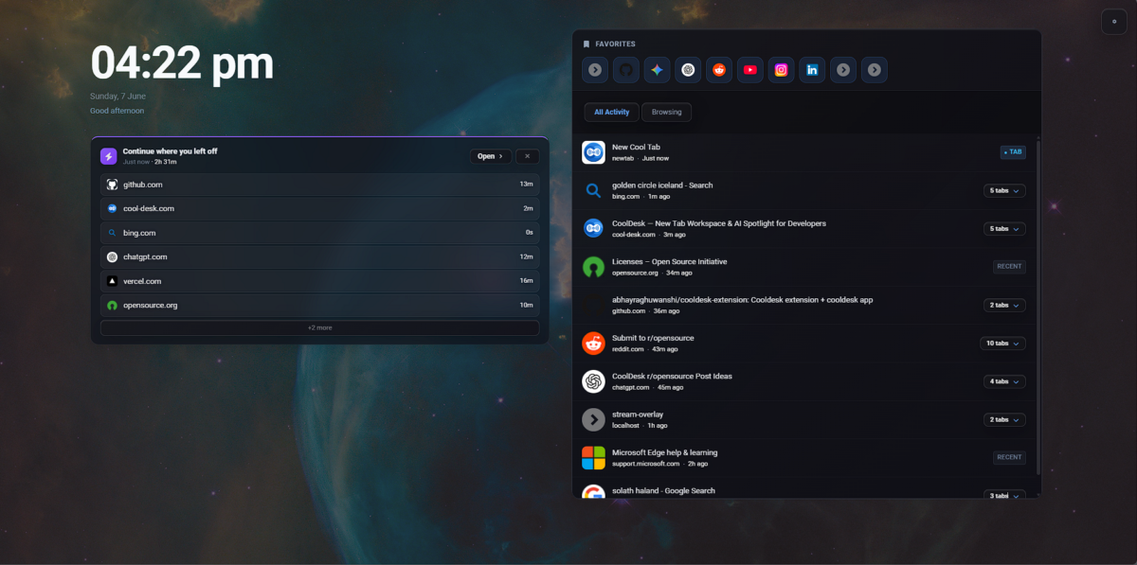Viewport: 1137px width, 565px height.
Task: Switch to the All Activity tab
Action: [611, 112]
